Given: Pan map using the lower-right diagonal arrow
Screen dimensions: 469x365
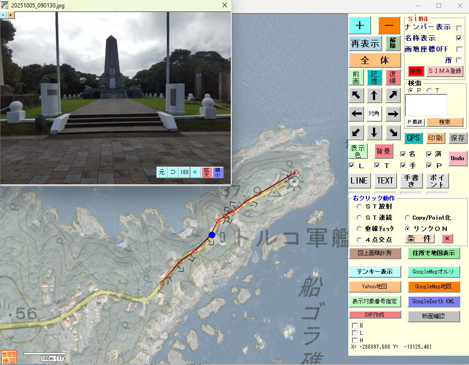Looking at the screenshot, I should coord(393,132).
